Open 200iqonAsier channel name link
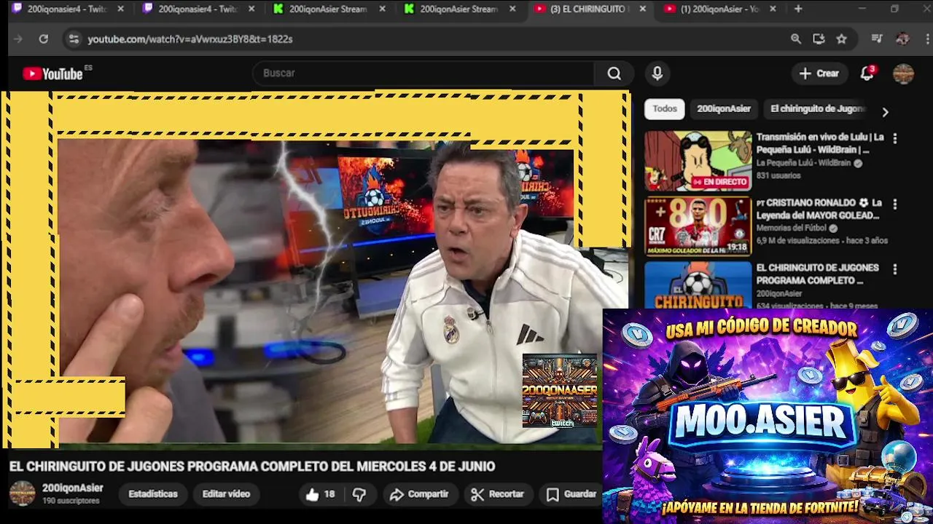The height and width of the screenshot is (524, 933). point(72,488)
